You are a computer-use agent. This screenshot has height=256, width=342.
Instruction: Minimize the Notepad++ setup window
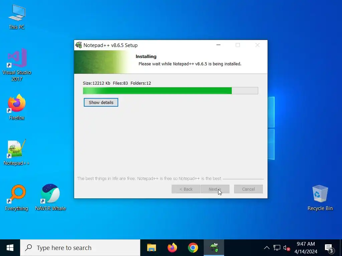(x=218, y=45)
